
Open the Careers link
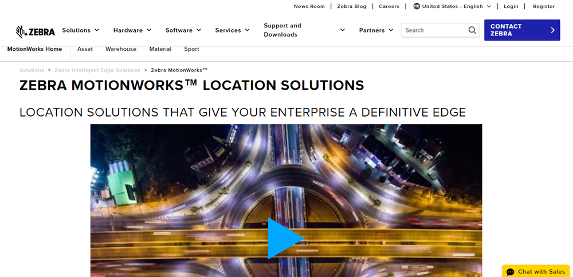[x=389, y=6]
